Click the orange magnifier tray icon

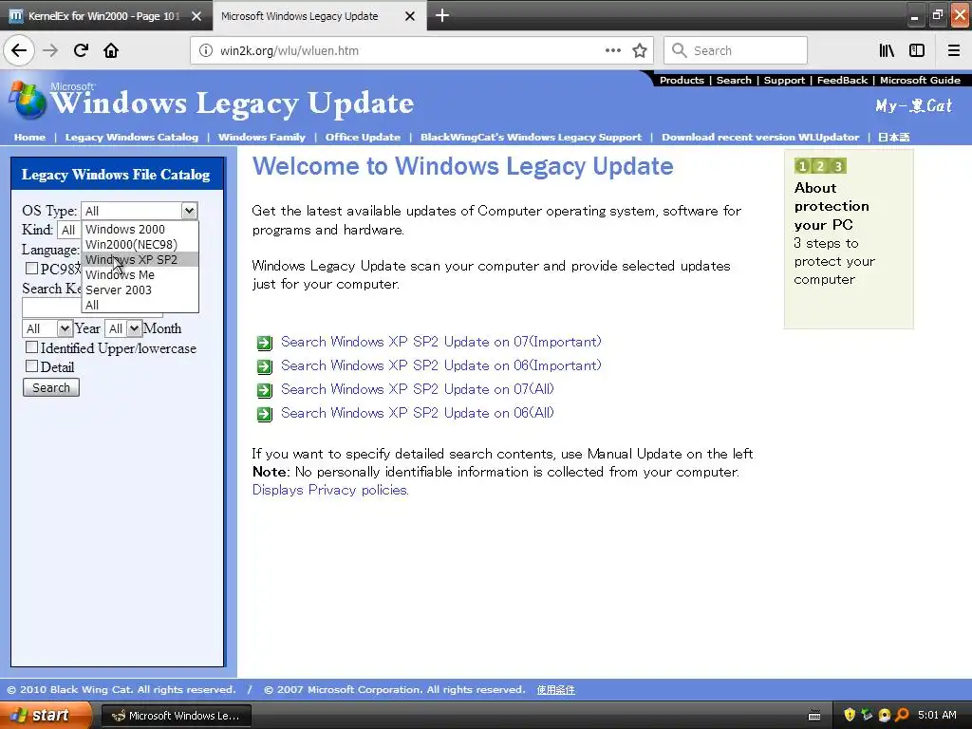[x=903, y=715]
